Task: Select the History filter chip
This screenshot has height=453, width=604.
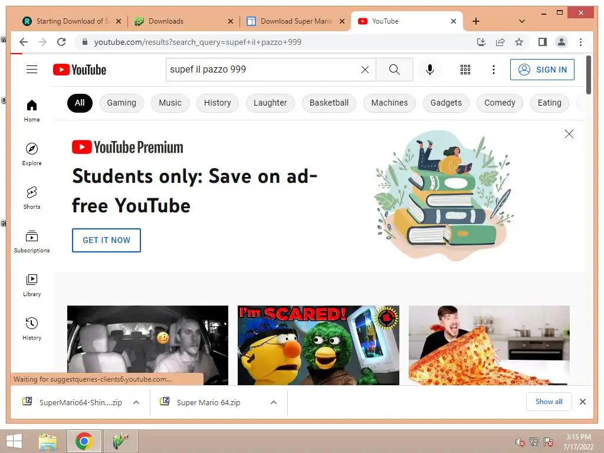Action: (x=217, y=103)
